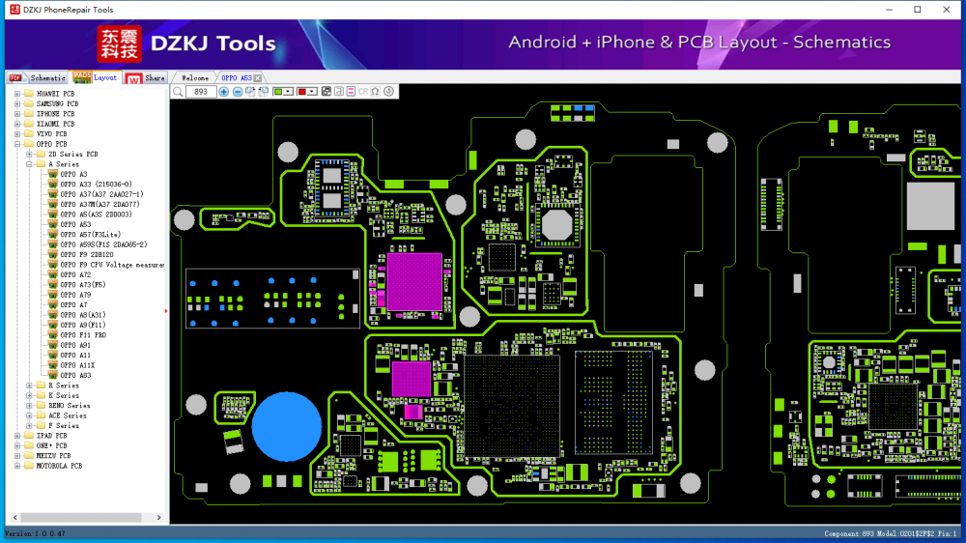
Task: Switch to the Schematic tab
Action: click(38, 77)
